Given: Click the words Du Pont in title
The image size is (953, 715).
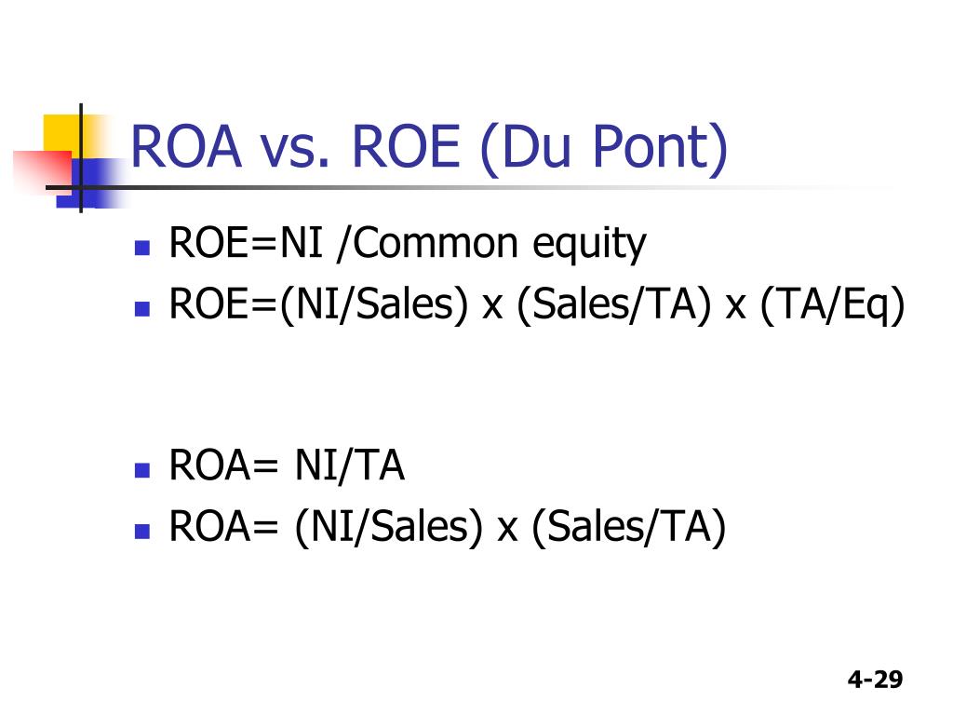Looking at the screenshot, I should tap(604, 148).
